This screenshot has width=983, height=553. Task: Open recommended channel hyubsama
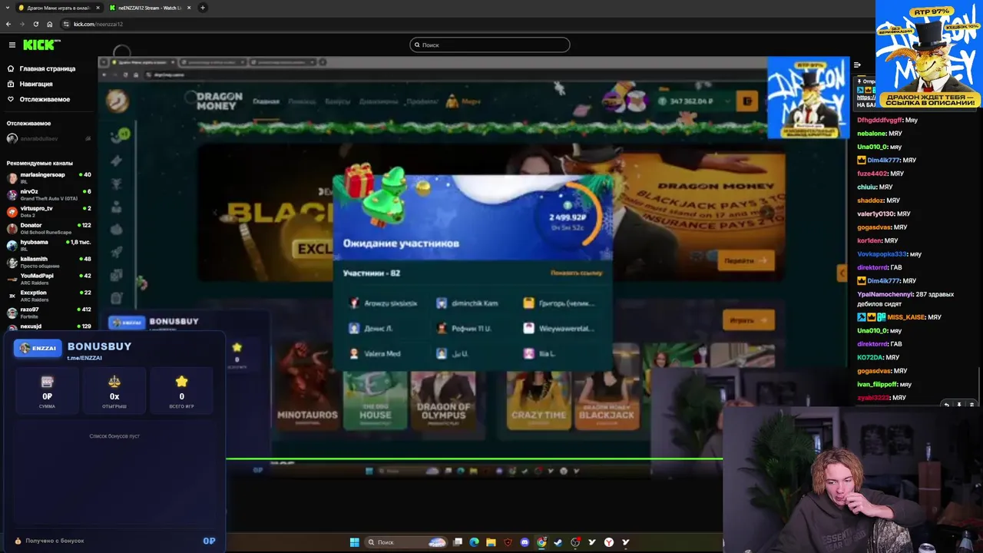[48, 245]
